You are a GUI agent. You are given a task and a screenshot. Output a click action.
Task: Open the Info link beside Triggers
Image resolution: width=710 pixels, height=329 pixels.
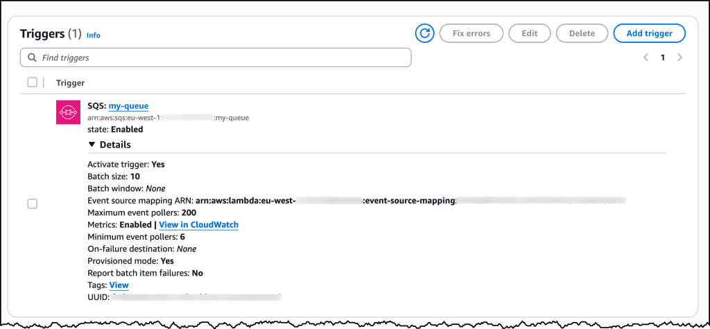(x=94, y=35)
